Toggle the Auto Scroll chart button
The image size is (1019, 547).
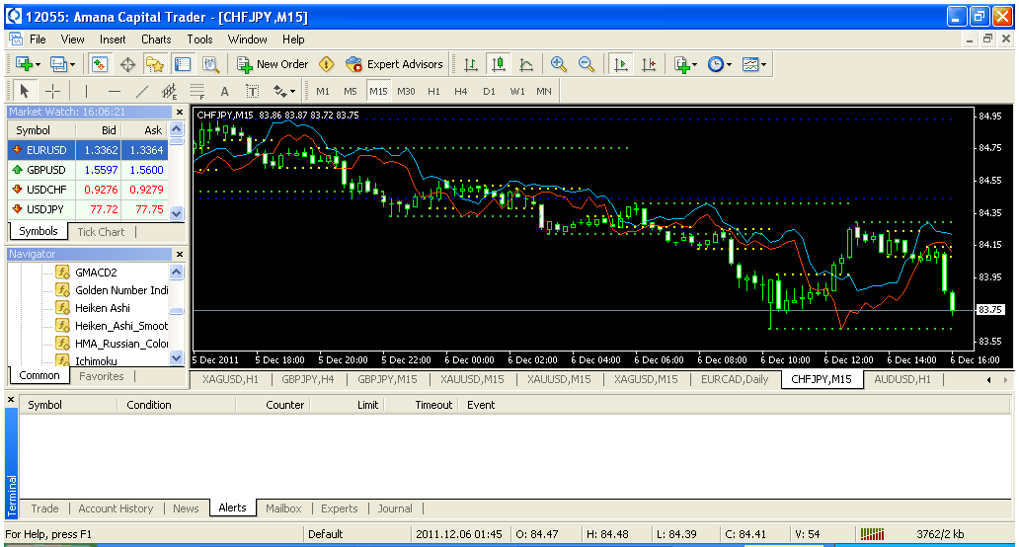point(620,64)
